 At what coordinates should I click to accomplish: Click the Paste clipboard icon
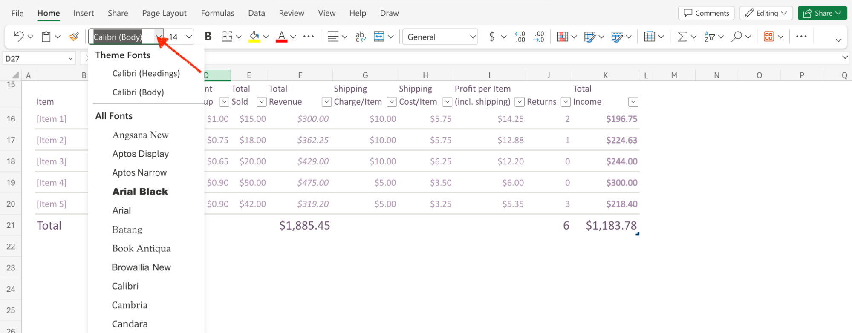point(46,37)
